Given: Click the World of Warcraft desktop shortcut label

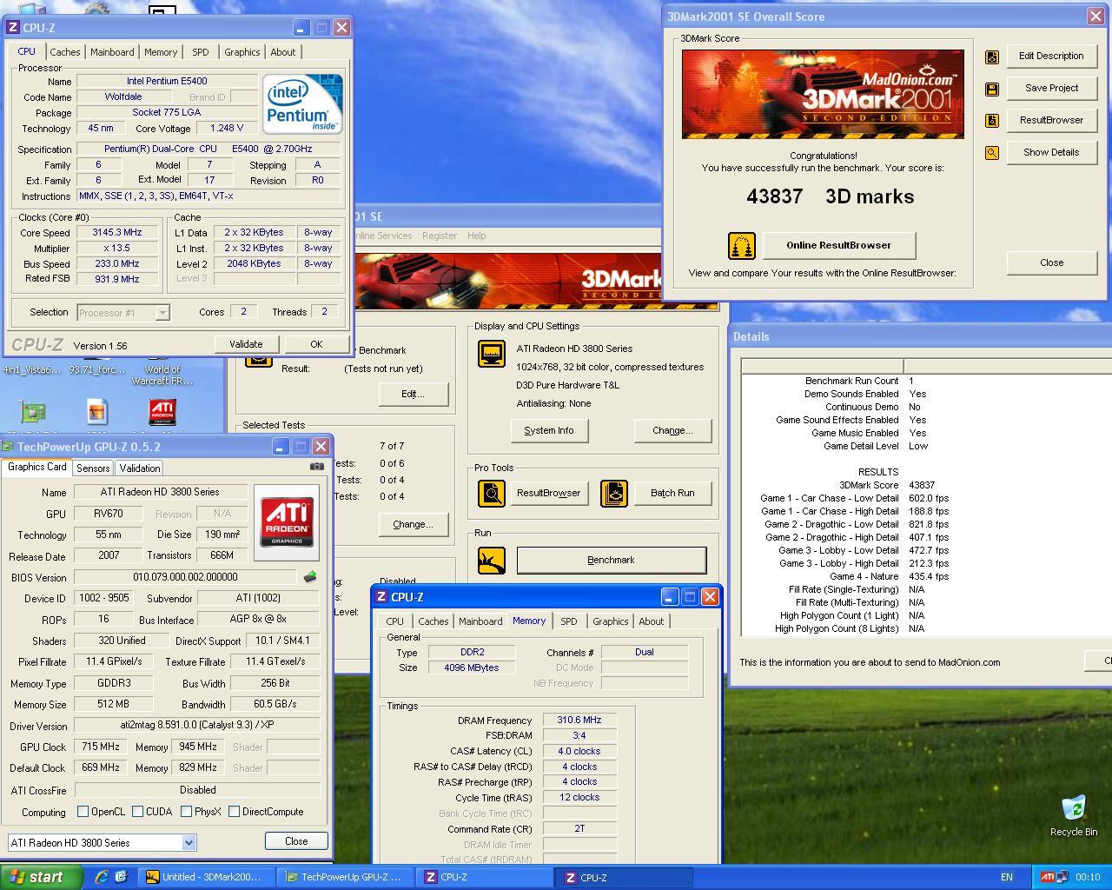Looking at the screenshot, I should 162,375.
